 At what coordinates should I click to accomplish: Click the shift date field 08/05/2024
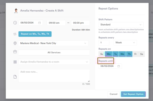click(31, 23)
